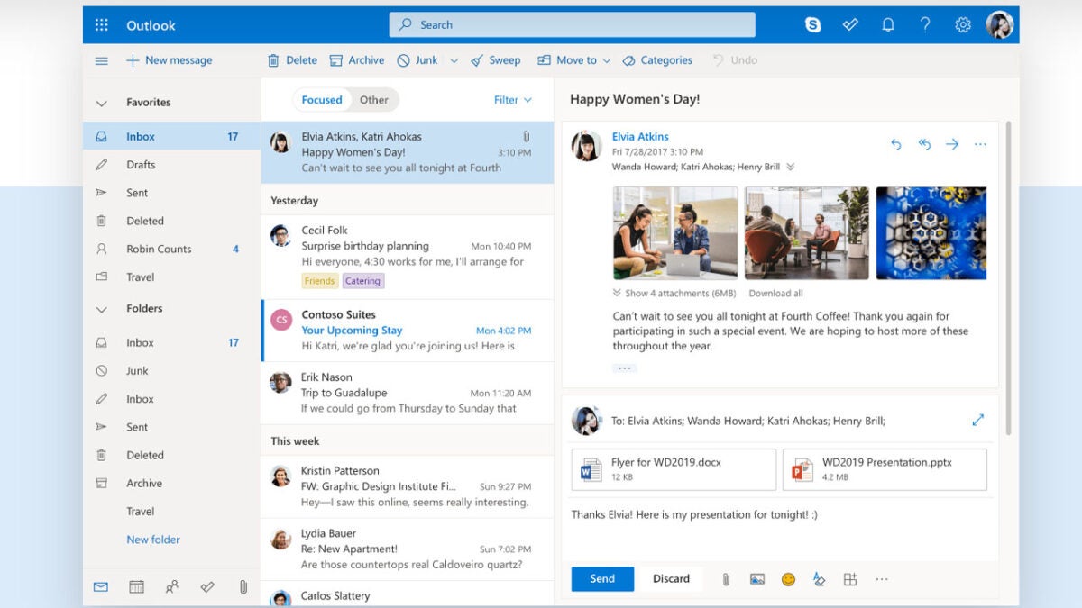Open the app launcher grid
The image size is (1082, 608).
[100, 24]
